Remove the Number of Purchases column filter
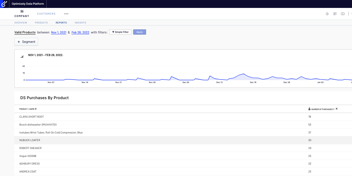The height and width of the screenshot is (176, 352). click(336, 109)
